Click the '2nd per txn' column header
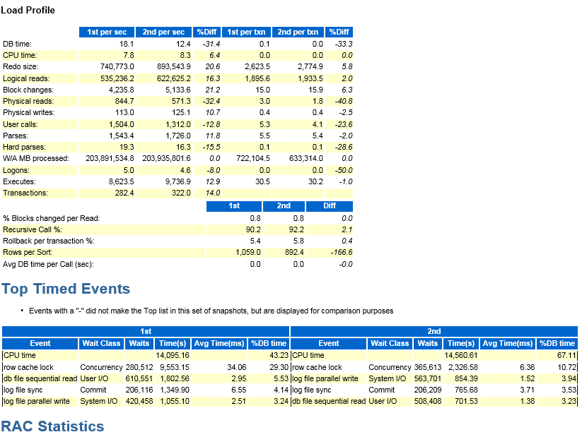Viewport: 582px width, 437px height. 300,32
